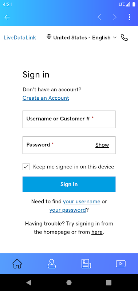Open the three-dot overflow menu
The width and height of the screenshot is (138, 291).
(130, 17)
